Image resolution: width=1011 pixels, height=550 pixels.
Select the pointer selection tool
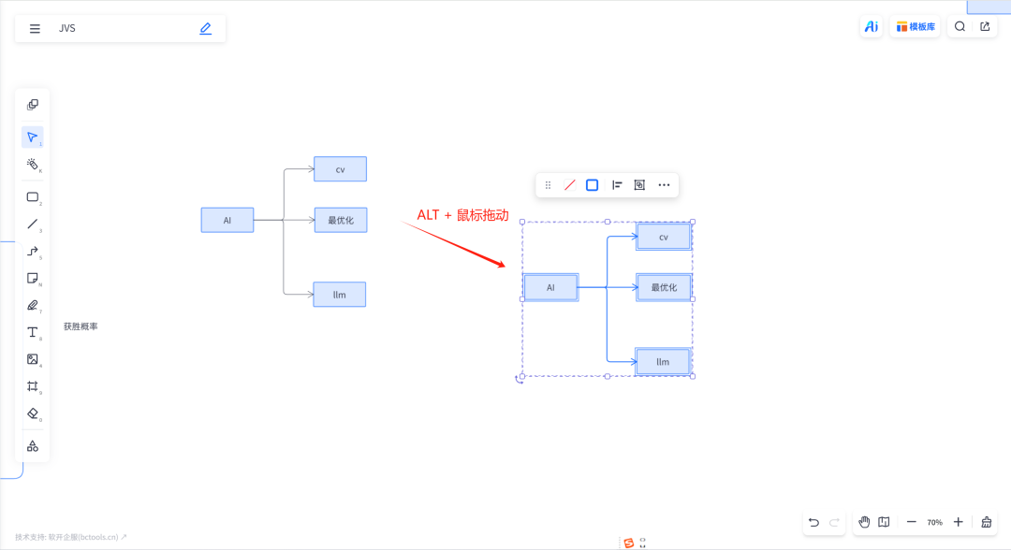point(32,137)
